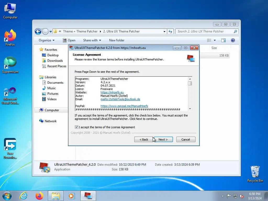Refresh the Explorer address bar
This screenshot has height=201, width=268.
click(170, 31)
